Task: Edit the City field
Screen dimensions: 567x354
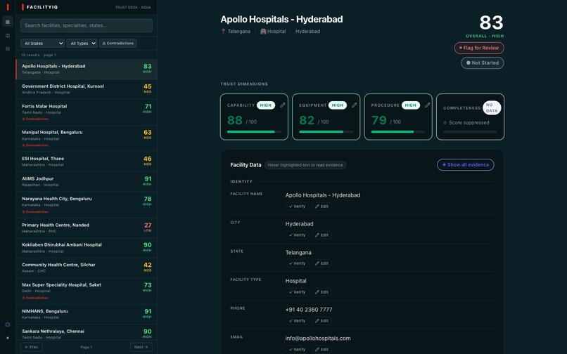Action: [321, 235]
